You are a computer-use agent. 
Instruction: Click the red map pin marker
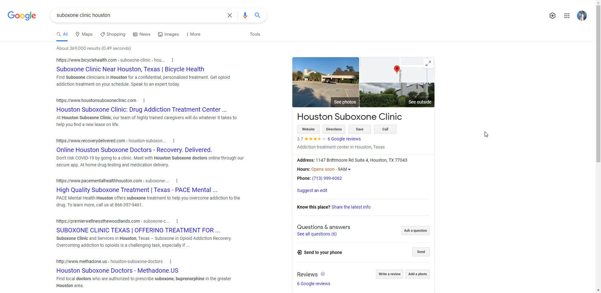397,69
